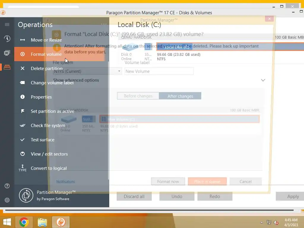Select Change volume label operation

point(59,83)
